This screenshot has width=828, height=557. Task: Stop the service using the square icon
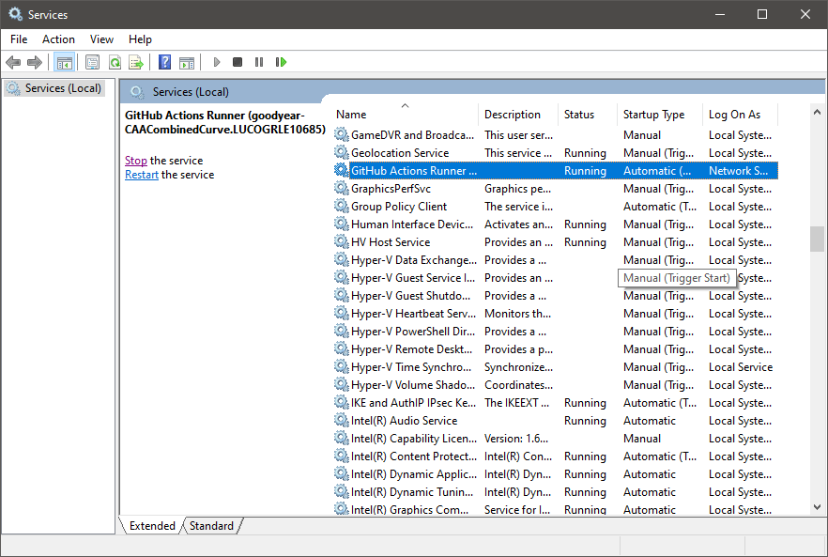click(238, 62)
